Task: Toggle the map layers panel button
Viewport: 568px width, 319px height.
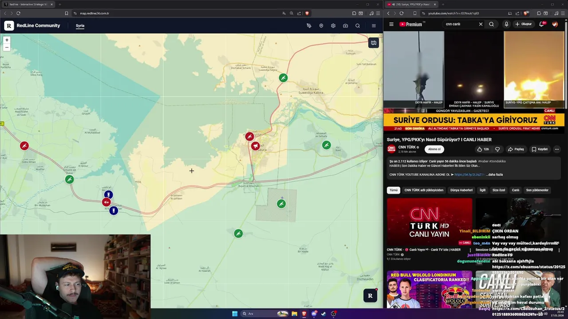Action: (x=374, y=43)
